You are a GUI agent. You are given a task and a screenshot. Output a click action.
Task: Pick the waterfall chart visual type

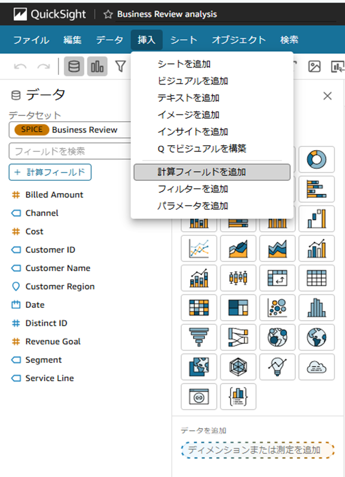coord(317,218)
